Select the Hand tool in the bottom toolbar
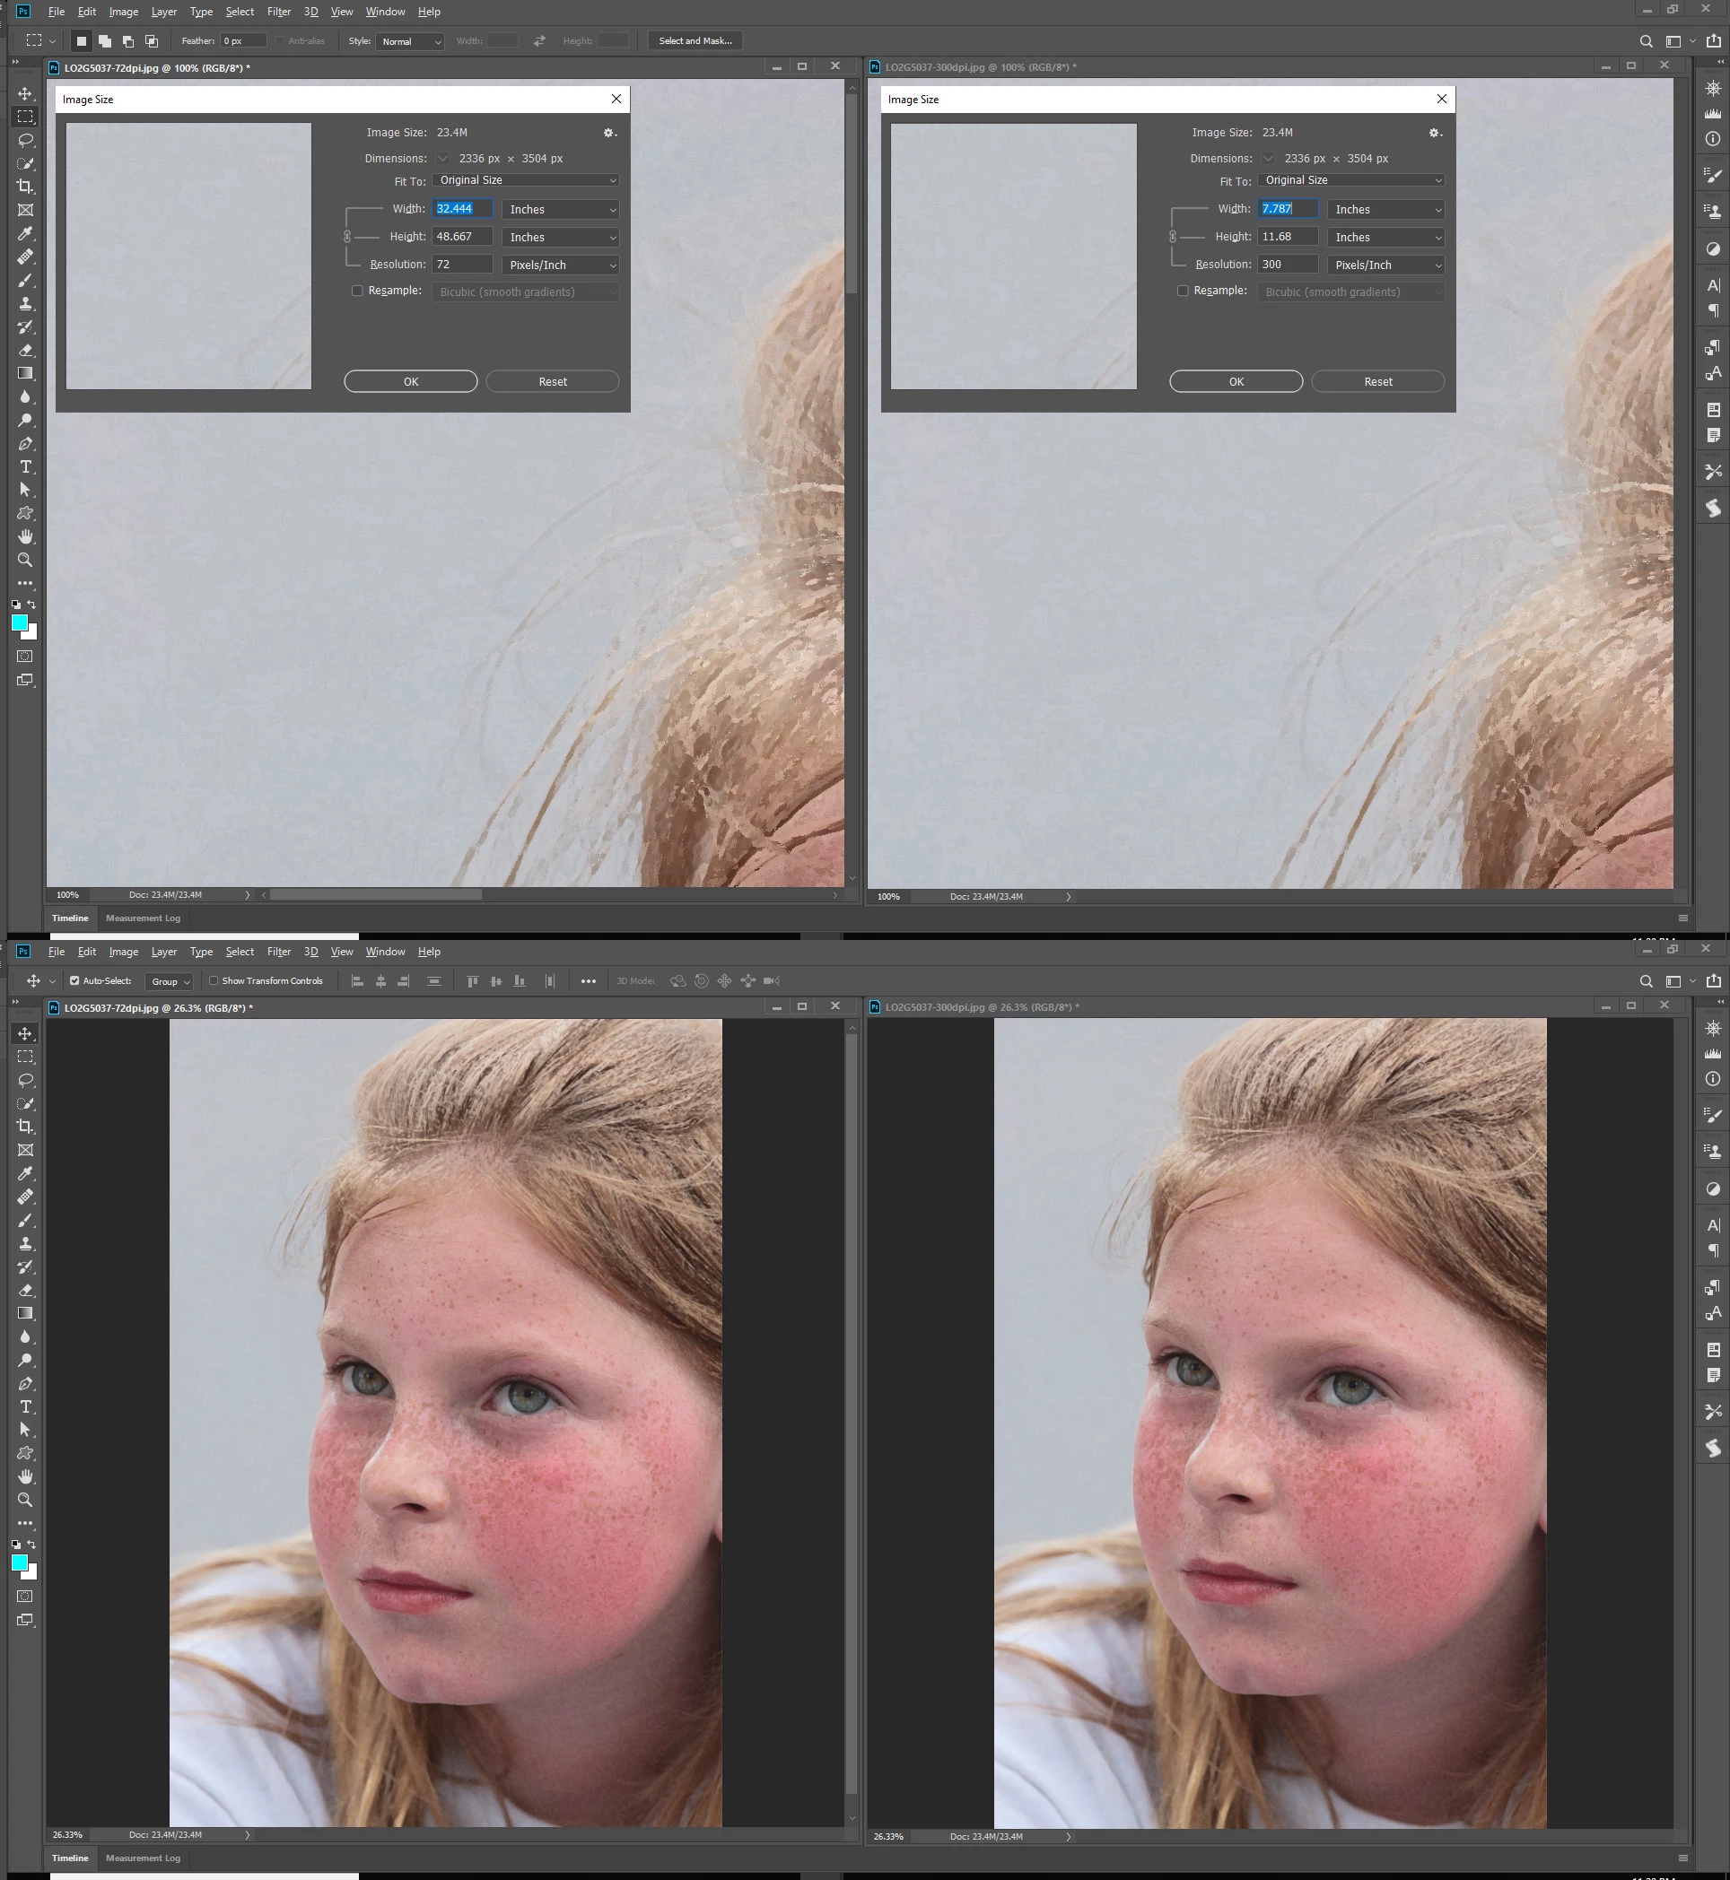The width and height of the screenshot is (1730, 1880). (x=25, y=1475)
